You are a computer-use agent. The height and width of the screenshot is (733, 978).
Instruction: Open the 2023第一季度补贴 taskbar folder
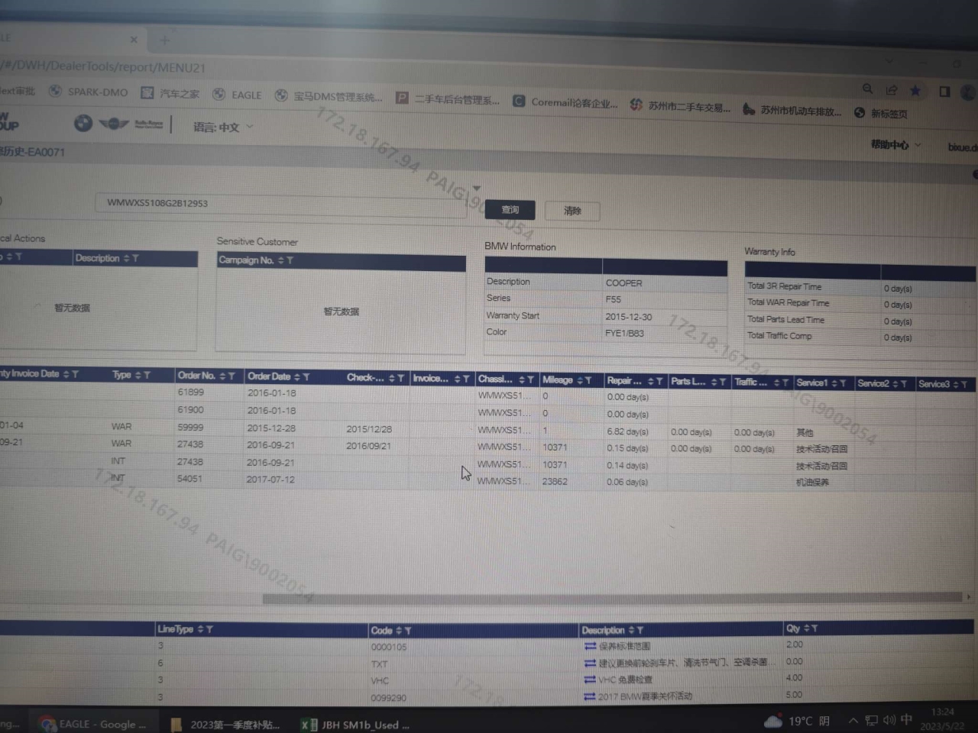tap(225, 725)
